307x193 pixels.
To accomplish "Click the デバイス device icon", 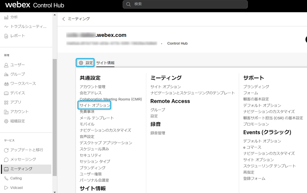I will pos(6,93).
